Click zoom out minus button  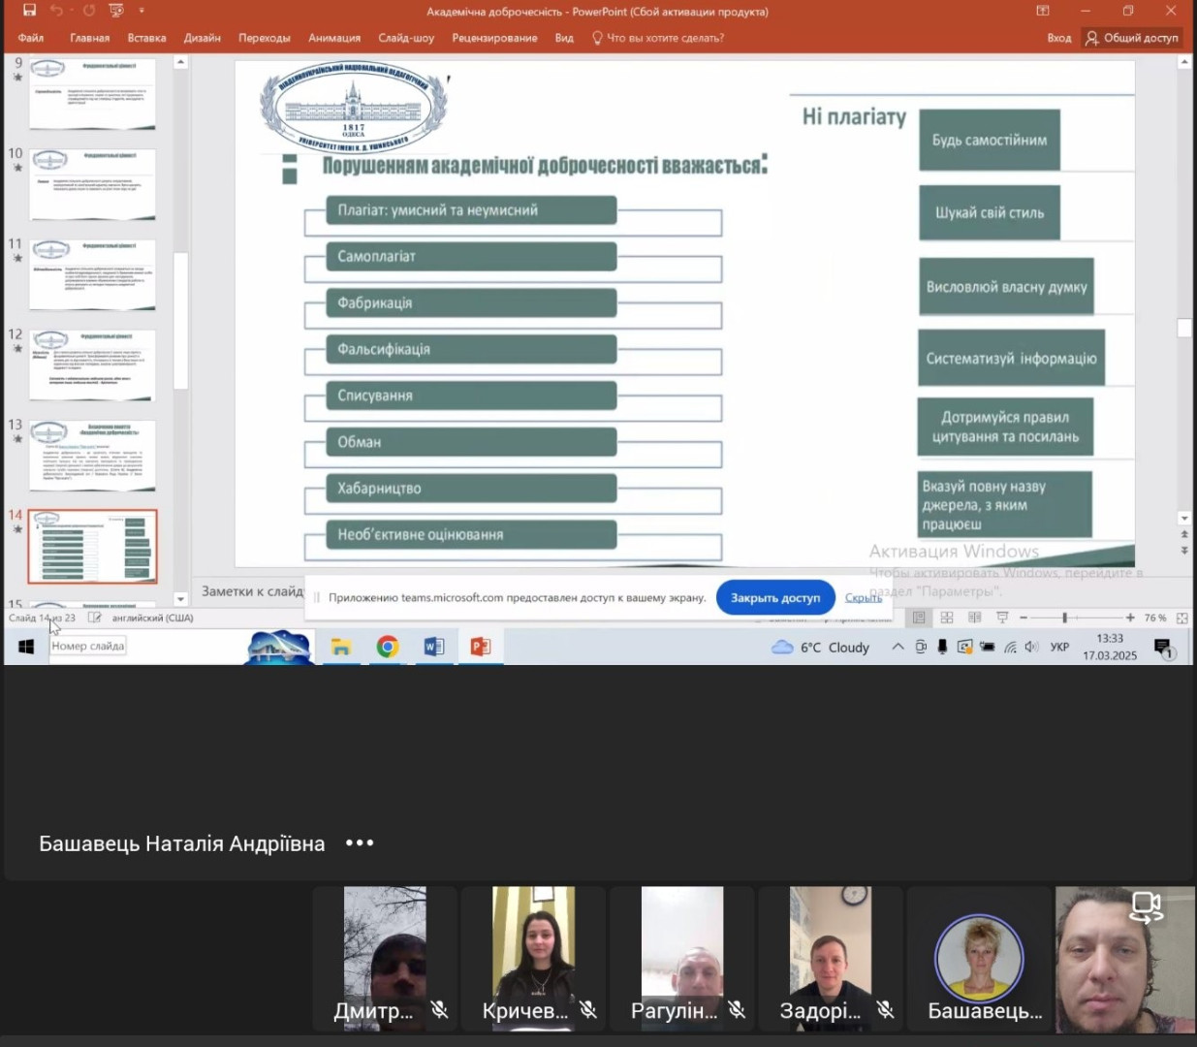(x=1024, y=618)
